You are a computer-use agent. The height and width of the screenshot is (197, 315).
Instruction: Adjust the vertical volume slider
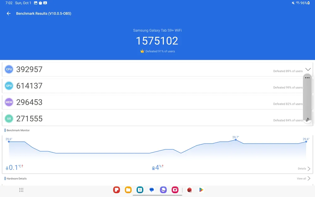pyautogui.click(x=307, y=99)
